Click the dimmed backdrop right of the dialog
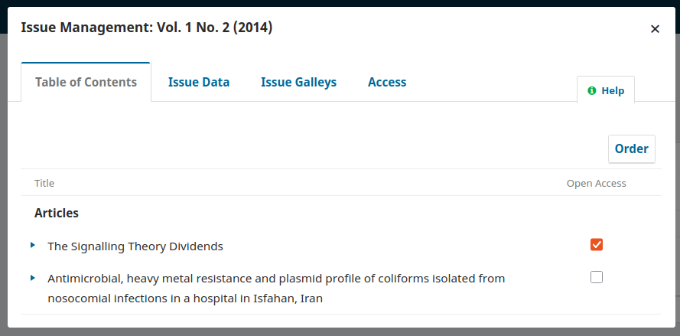 [678, 191]
